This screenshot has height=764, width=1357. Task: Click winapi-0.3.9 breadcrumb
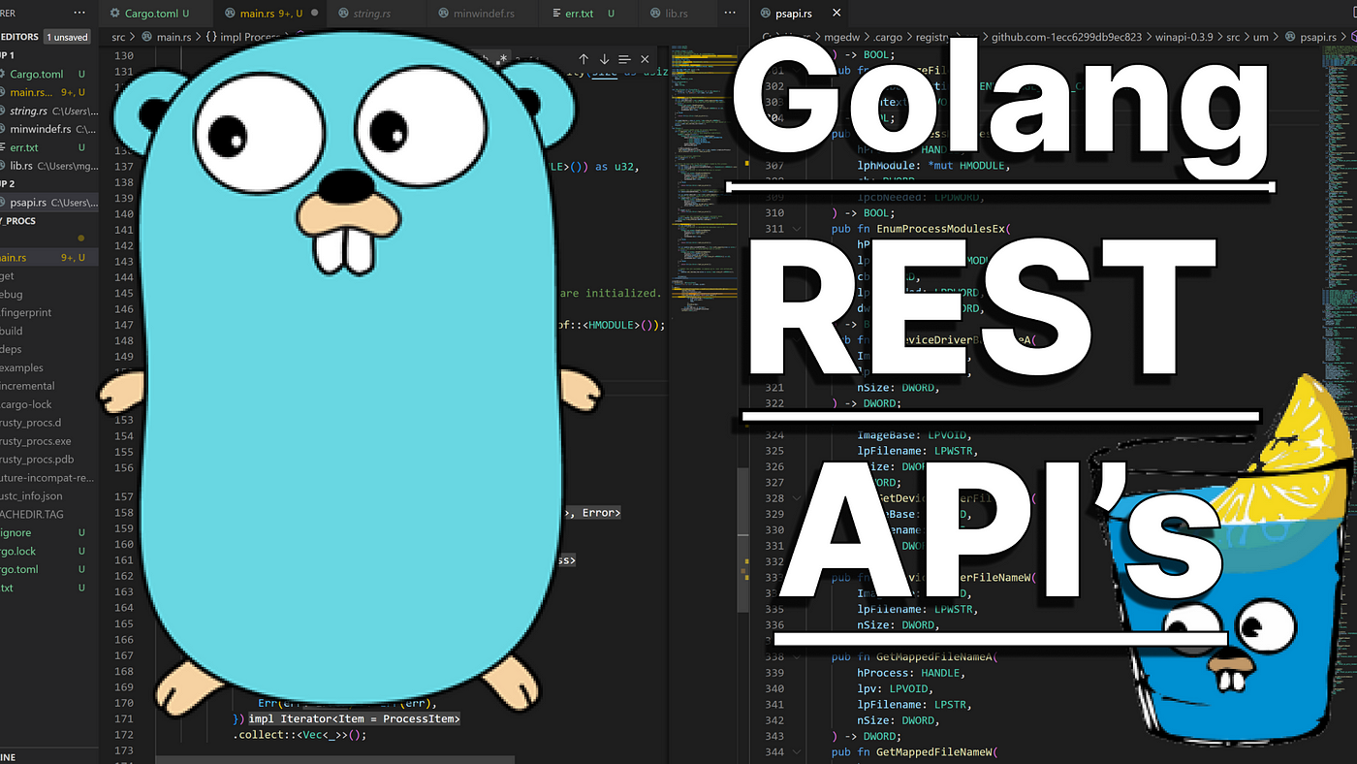(1184, 37)
